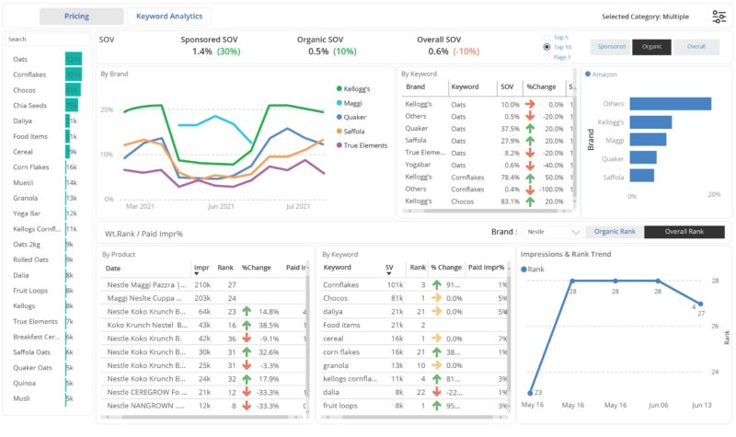Select the Top 5 radio button
Viewport: 736px width, 437px height.
(x=546, y=37)
